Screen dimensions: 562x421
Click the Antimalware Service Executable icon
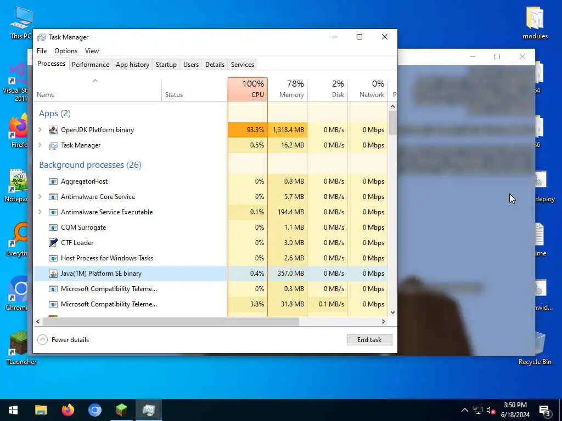click(53, 212)
